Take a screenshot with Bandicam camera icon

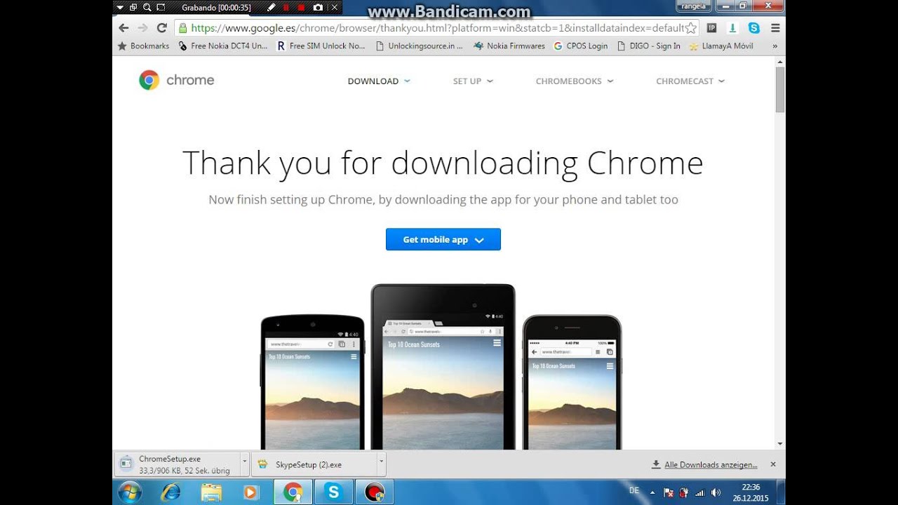[318, 7]
